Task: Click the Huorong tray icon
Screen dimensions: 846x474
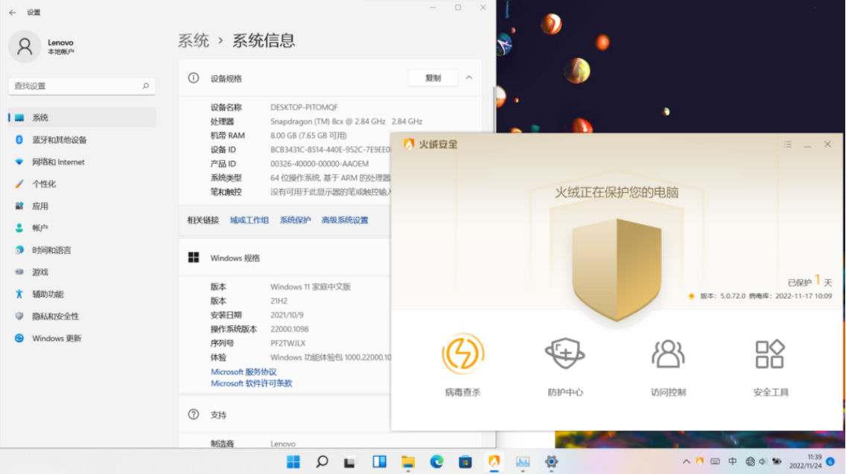Action: (700, 461)
